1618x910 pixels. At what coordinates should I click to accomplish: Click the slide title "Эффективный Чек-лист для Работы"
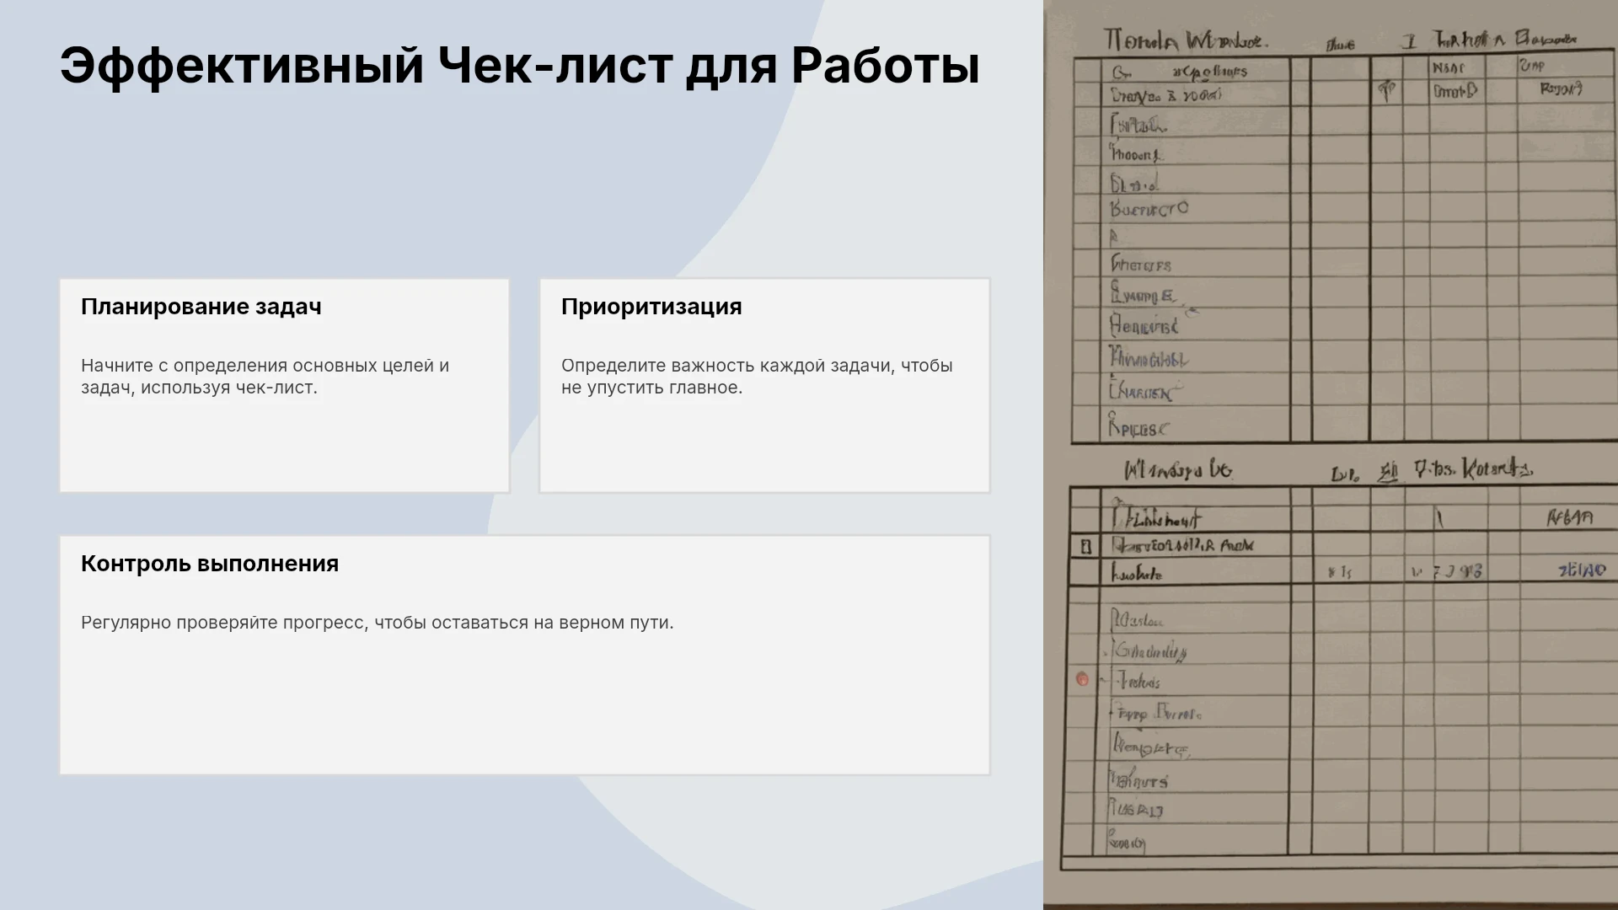point(519,66)
